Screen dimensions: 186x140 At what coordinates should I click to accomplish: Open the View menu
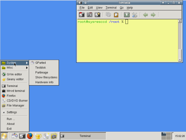tap(99, 8)
